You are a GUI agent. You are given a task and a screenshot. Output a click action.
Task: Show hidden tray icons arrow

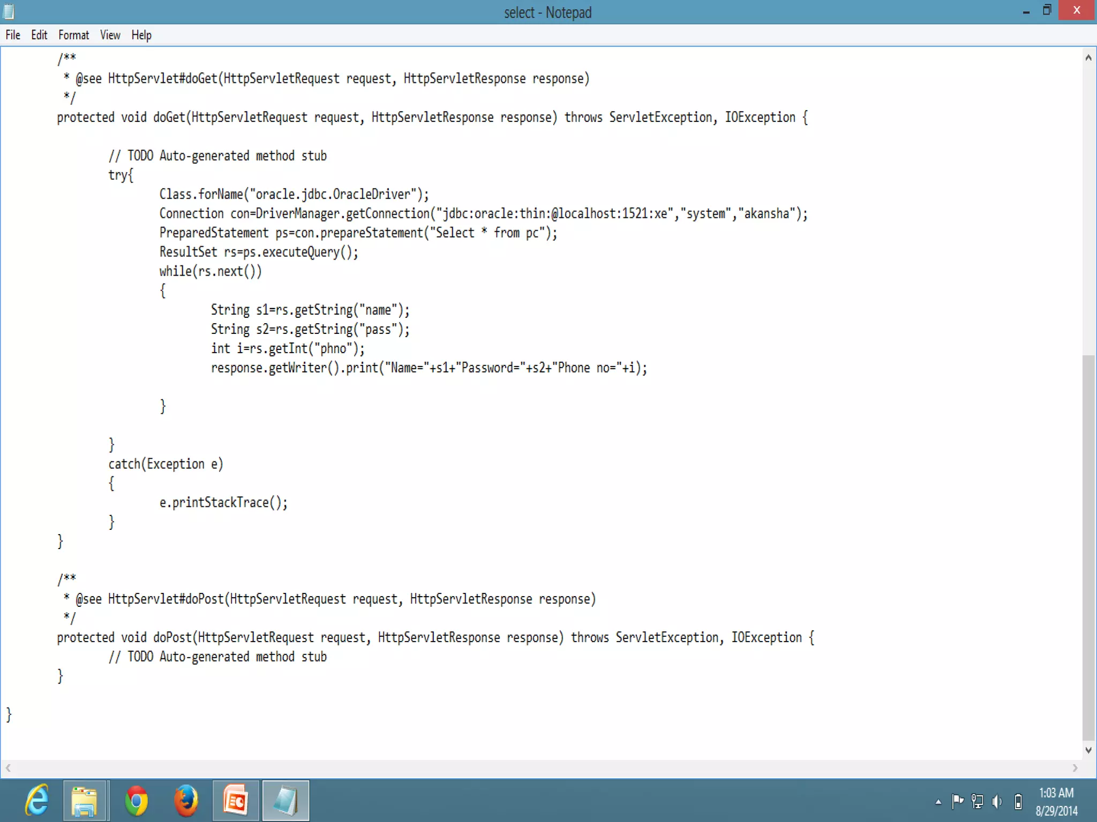point(938,802)
